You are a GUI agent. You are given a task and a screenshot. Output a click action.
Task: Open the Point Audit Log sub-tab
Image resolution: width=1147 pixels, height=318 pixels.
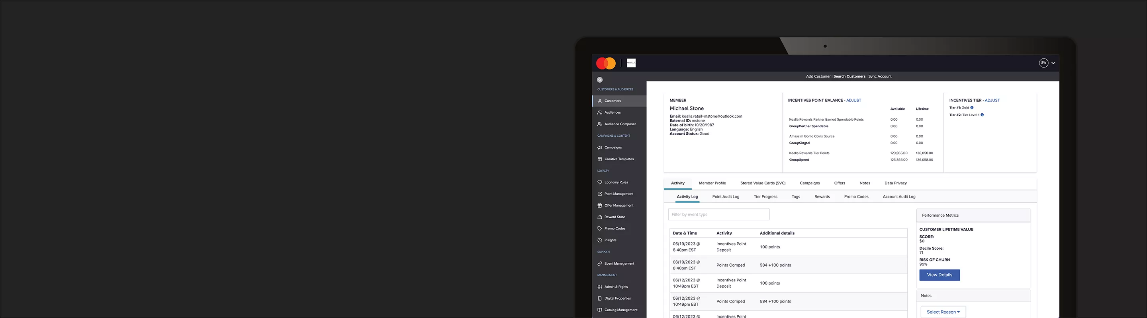725,197
